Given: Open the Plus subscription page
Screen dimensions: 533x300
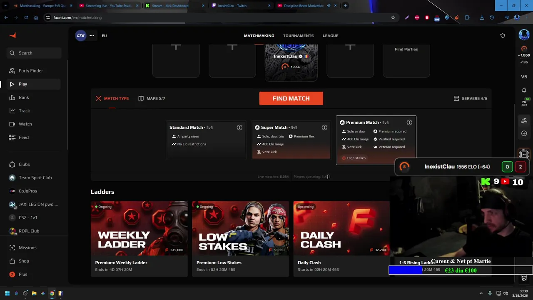Looking at the screenshot, I should [x=23, y=274].
